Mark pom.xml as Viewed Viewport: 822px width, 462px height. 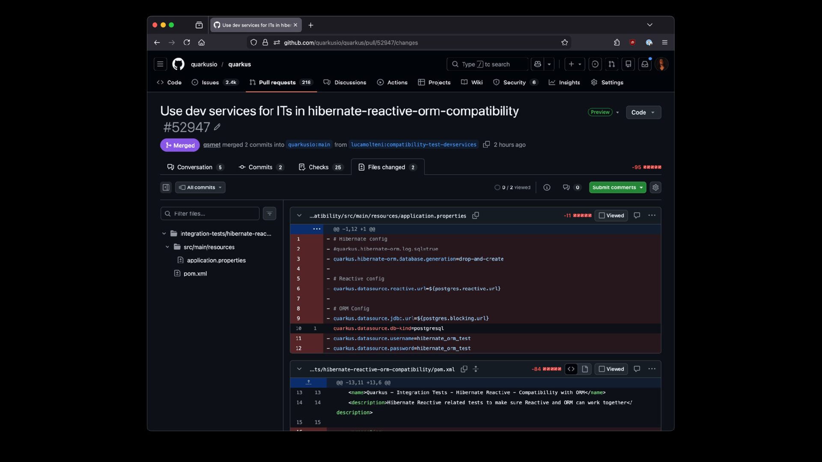611,369
